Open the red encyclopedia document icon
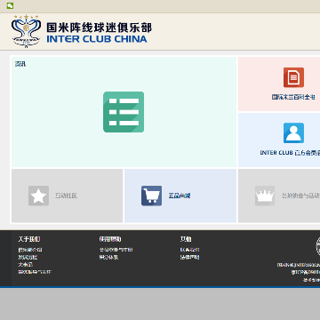 click(293, 77)
